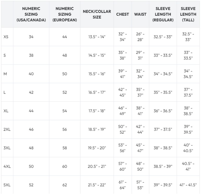
Task: Click the Numeric Sizing (European) header
Action: click(x=65, y=14)
